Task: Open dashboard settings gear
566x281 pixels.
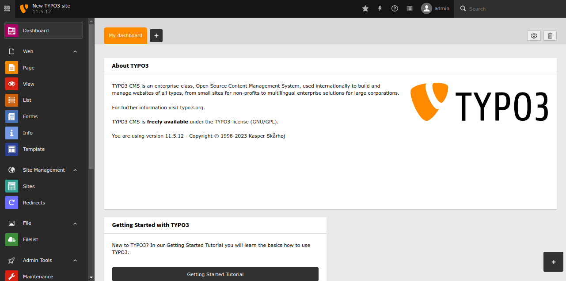Action: pyautogui.click(x=534, y=36)
